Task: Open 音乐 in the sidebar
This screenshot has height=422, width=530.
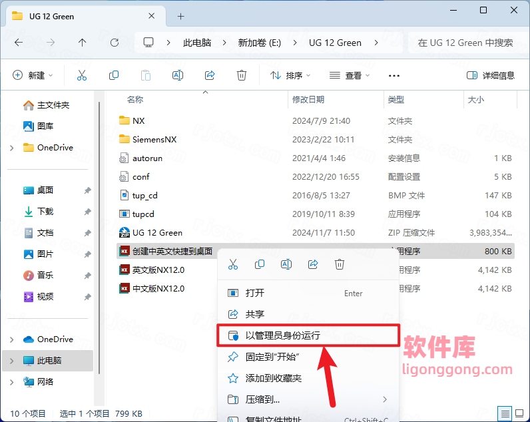Action: tap(38, 275)
